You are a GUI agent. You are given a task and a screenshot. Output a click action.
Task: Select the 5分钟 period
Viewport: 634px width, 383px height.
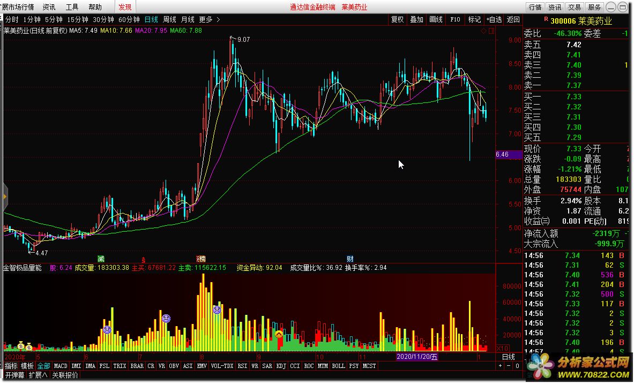pyautogui.click(x=54, y=19)
